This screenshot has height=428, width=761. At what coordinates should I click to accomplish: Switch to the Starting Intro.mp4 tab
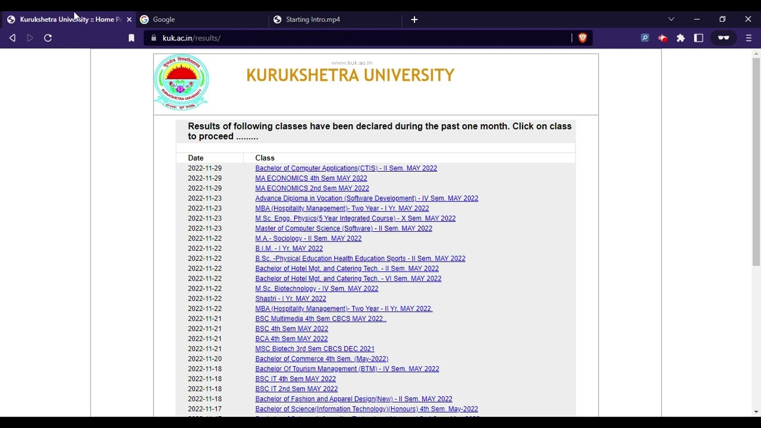[x=335, y=20]
